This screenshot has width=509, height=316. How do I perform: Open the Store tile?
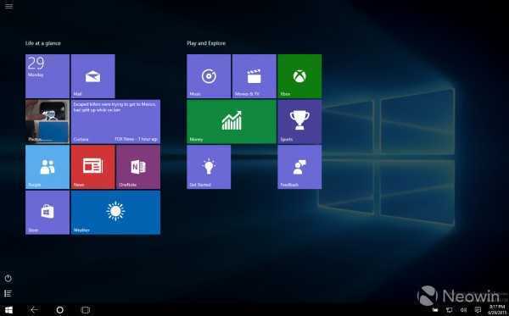tap(48, 213)
